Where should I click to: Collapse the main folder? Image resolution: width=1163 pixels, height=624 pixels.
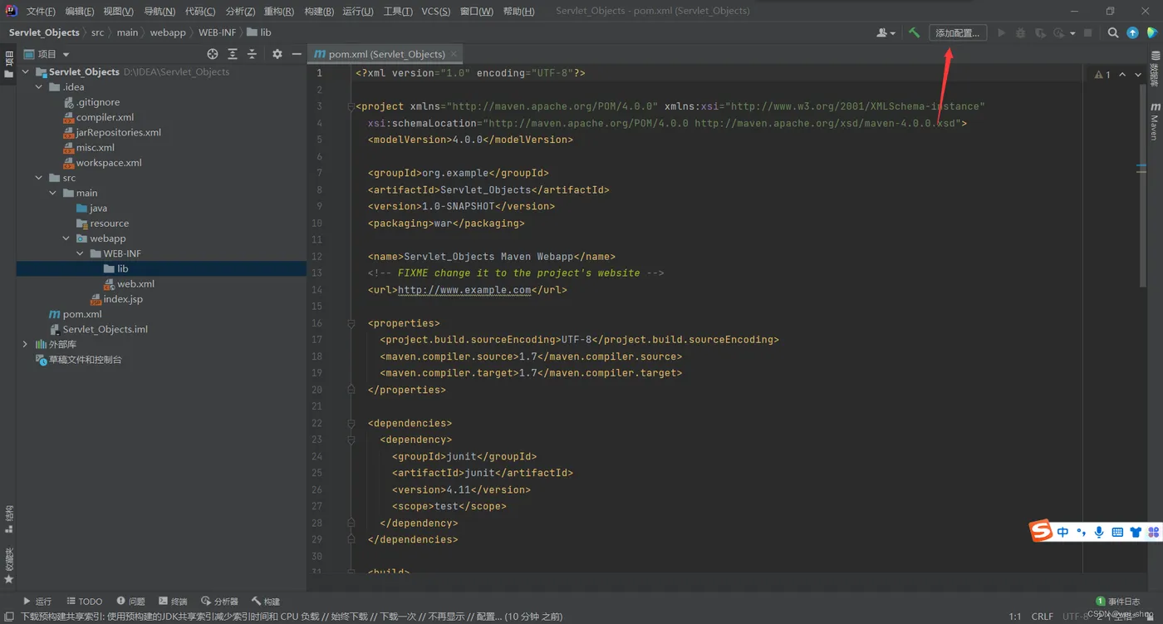pyautogui.click(x=52, y=193)
